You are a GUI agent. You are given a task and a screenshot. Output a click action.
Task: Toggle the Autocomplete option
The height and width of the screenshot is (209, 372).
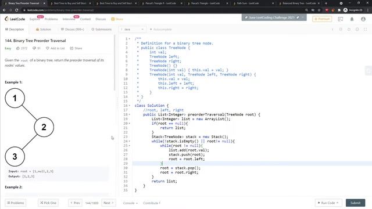(x=160, y=30)
